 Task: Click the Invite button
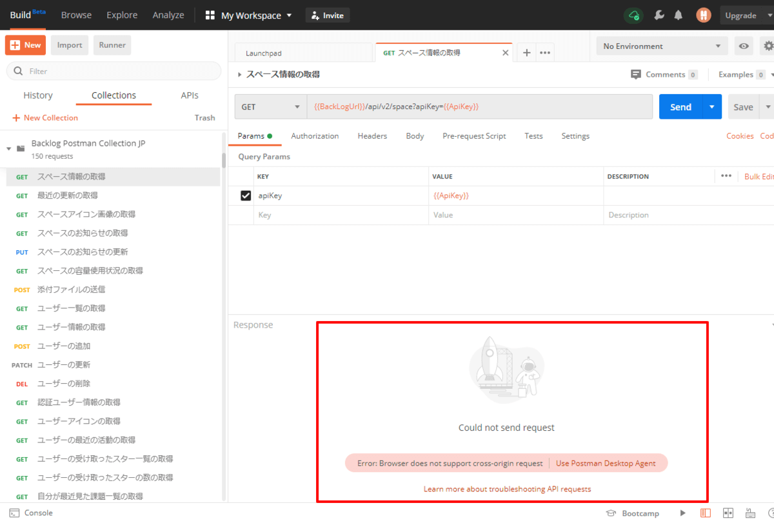pyautogui.click(x=328, y=15)
